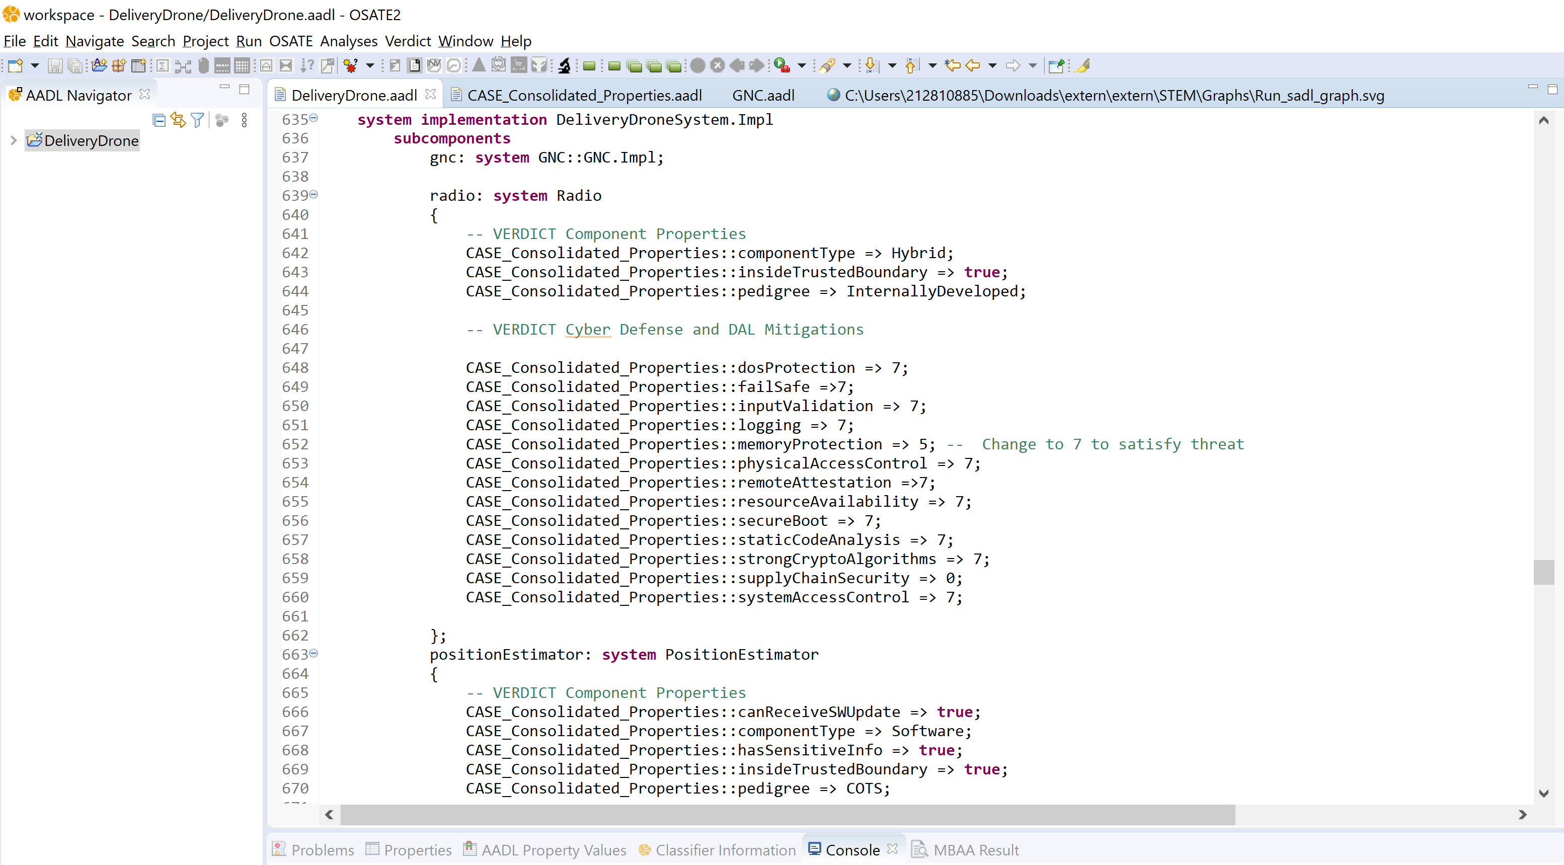Open the File menu
Image resolution: width=1564 pixels, height=865 pixels.
15,41
